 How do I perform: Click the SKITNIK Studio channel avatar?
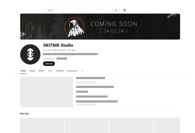click(x=30, y=54)
